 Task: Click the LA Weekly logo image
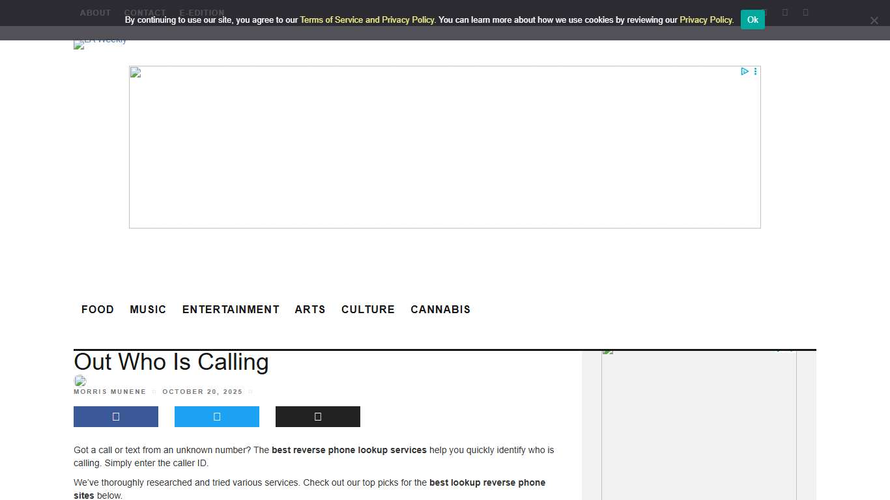tap(100, 44)
